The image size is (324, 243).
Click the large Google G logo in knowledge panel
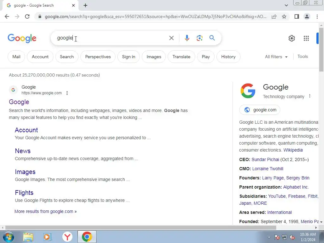pyautogui.click(x=248, y=90)
